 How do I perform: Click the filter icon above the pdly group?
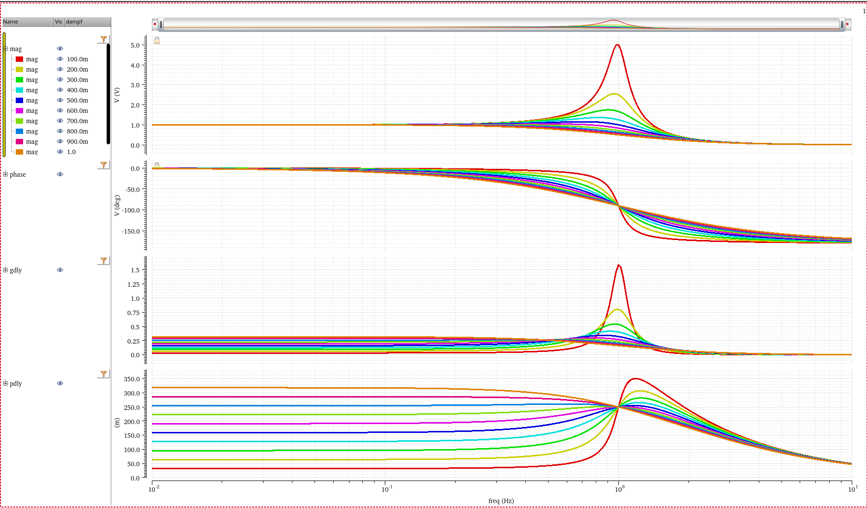pyautogui.click(x=103, y=374)
